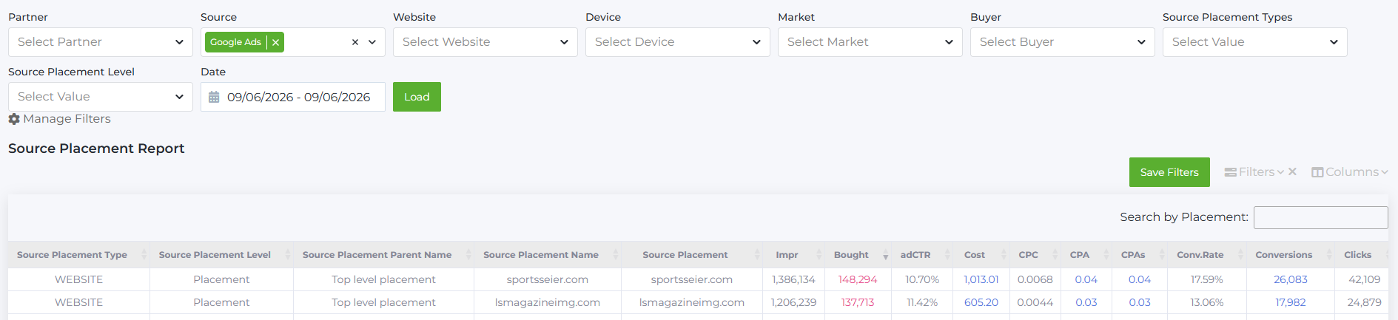The image size is (1398, 320).
Task: Open the Select Market dropdown
Action: pos(870,42)
